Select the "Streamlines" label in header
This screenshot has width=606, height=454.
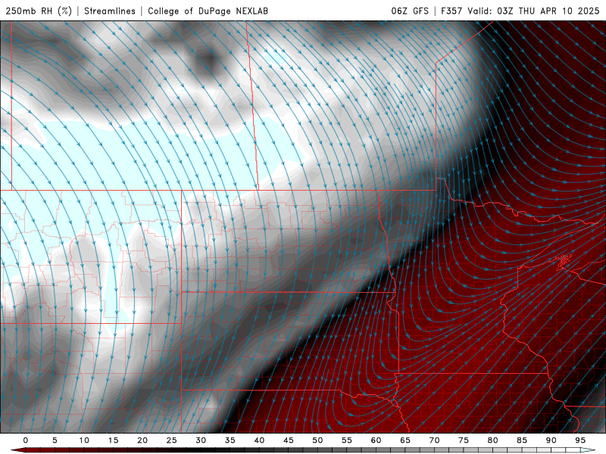110,11
